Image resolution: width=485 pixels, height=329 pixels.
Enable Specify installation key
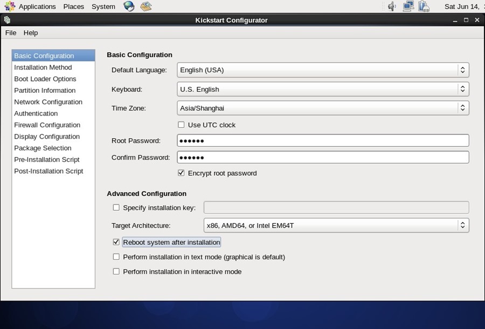coord(116,207)
